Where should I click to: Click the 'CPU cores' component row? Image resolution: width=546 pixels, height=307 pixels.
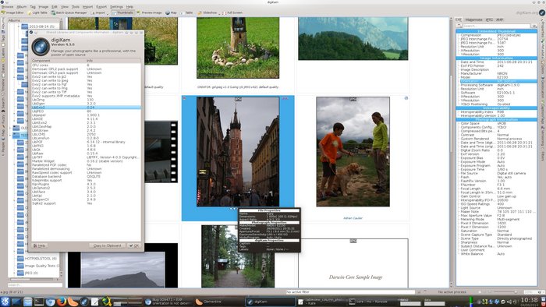coord(86,65)
